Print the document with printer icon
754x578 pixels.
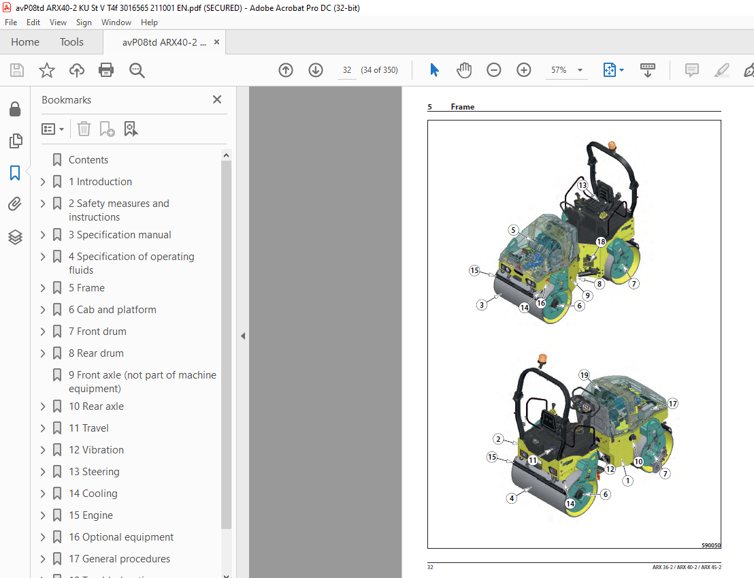(106, 70)
